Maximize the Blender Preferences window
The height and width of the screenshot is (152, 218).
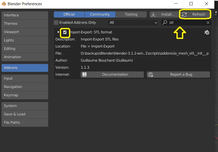click(191, 4)
